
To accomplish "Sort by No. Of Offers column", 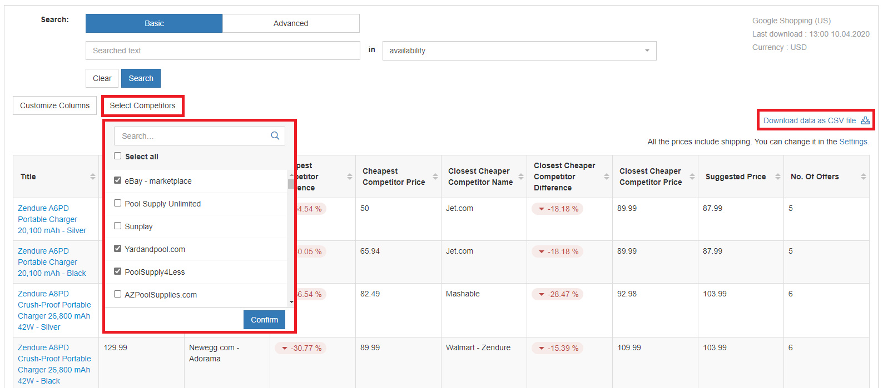I will coord(863,177).
